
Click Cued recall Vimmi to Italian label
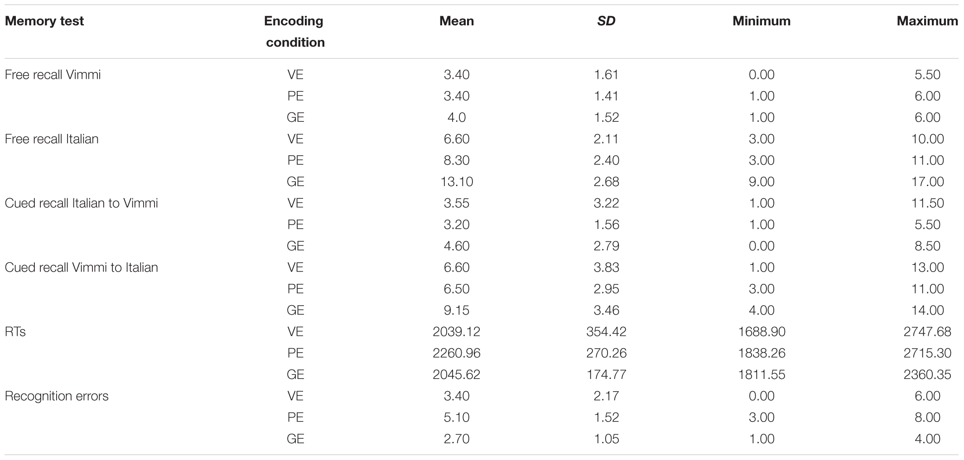point(82,268)
